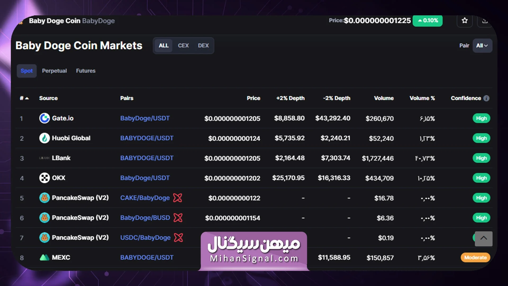Click the Confidence column header text

click(x=466, y=98)
